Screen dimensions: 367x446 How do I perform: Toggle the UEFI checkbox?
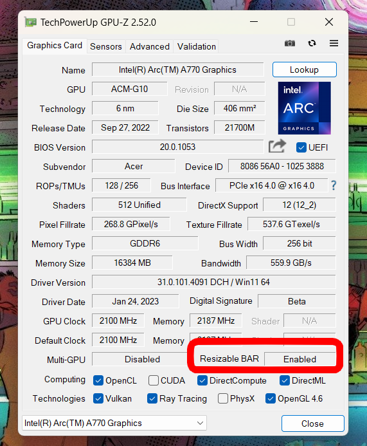(301, 147)
